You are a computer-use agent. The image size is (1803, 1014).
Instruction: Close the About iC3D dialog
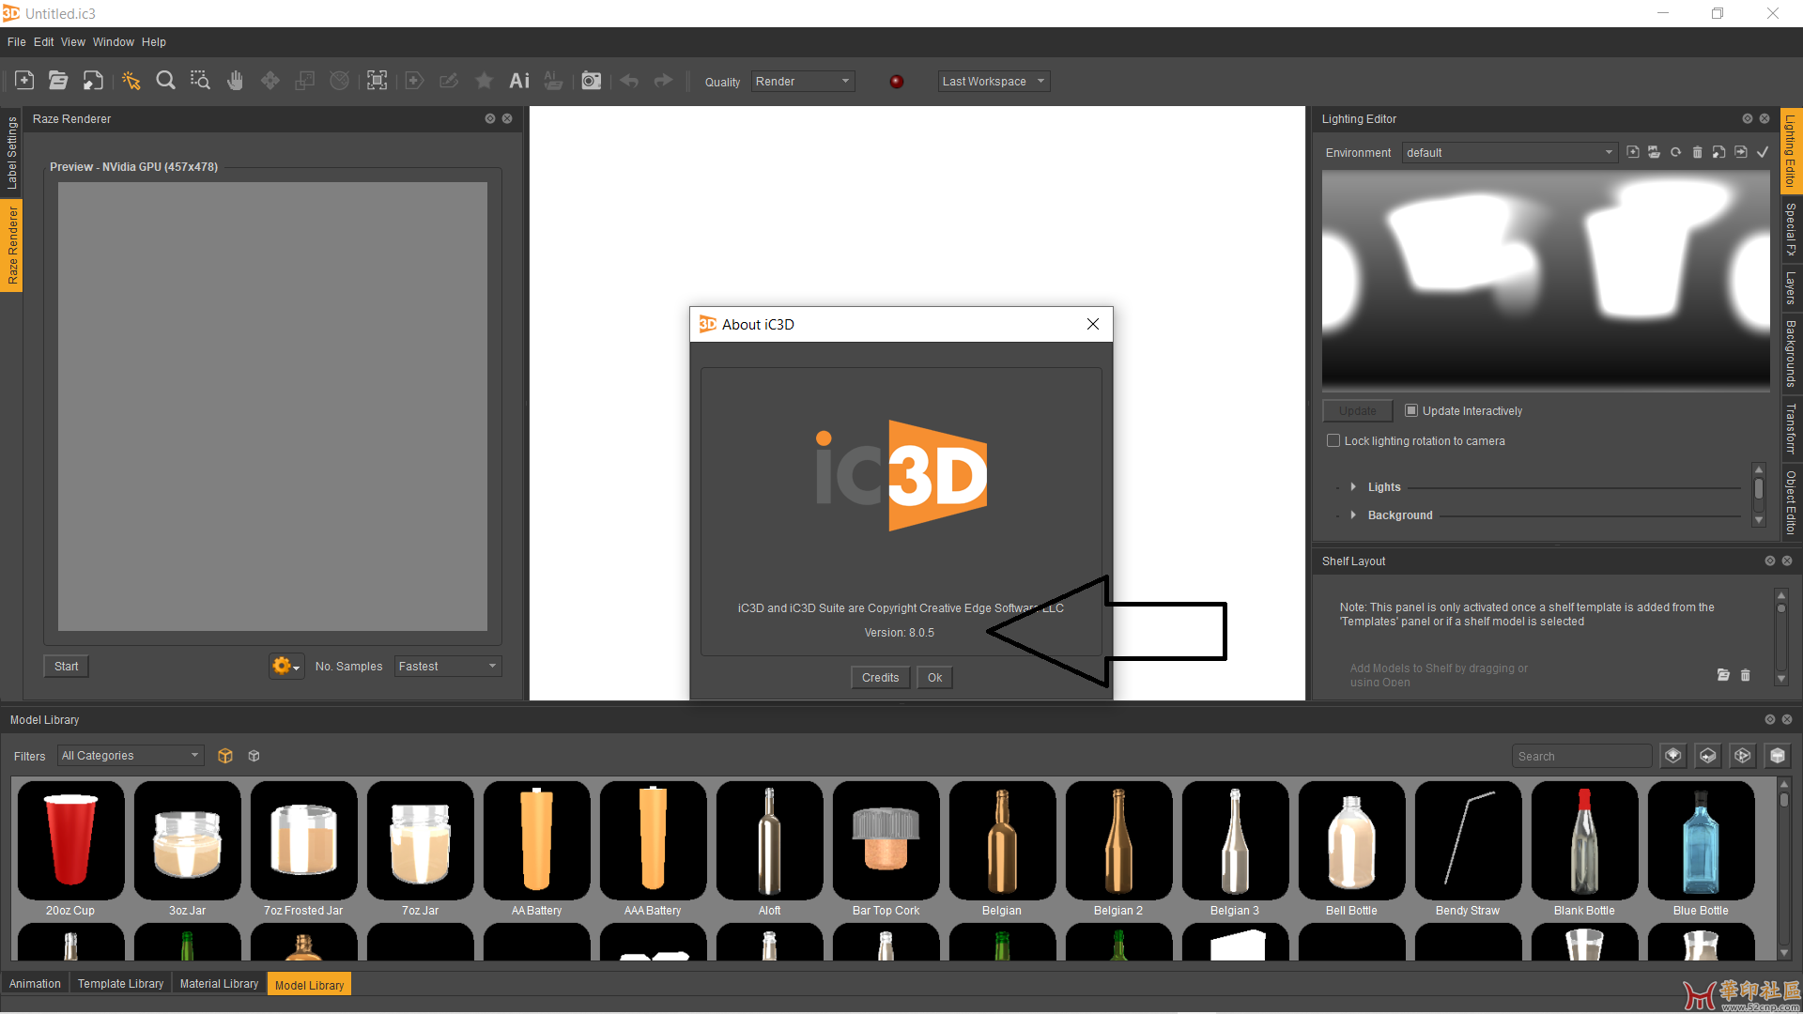point(1092,324)
